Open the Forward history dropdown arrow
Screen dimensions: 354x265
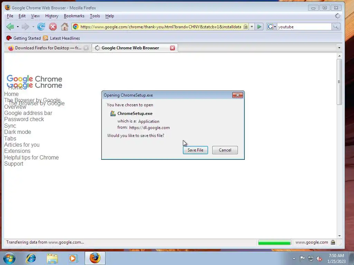click(33, 27)
